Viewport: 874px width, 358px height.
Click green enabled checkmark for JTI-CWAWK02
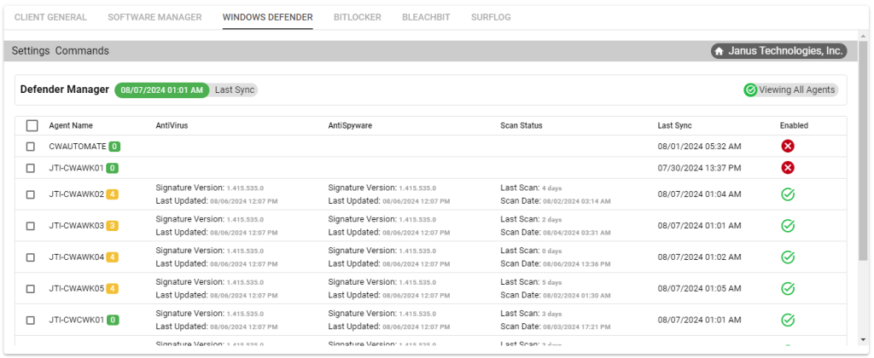pos(788,194)
